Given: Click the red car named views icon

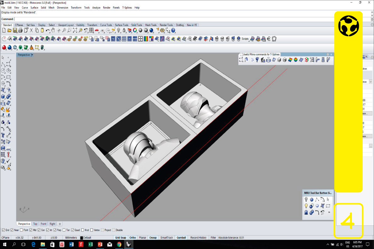Looking at the screenshot, I should coord(97,30).
